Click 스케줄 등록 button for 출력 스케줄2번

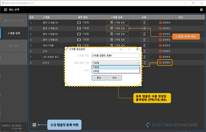pyautogui.click(x=117, y=28)
